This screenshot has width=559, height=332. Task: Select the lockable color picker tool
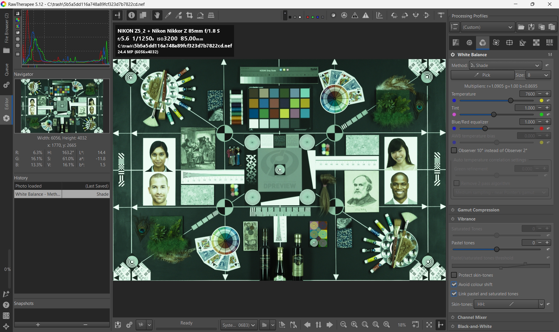point(179,15)
